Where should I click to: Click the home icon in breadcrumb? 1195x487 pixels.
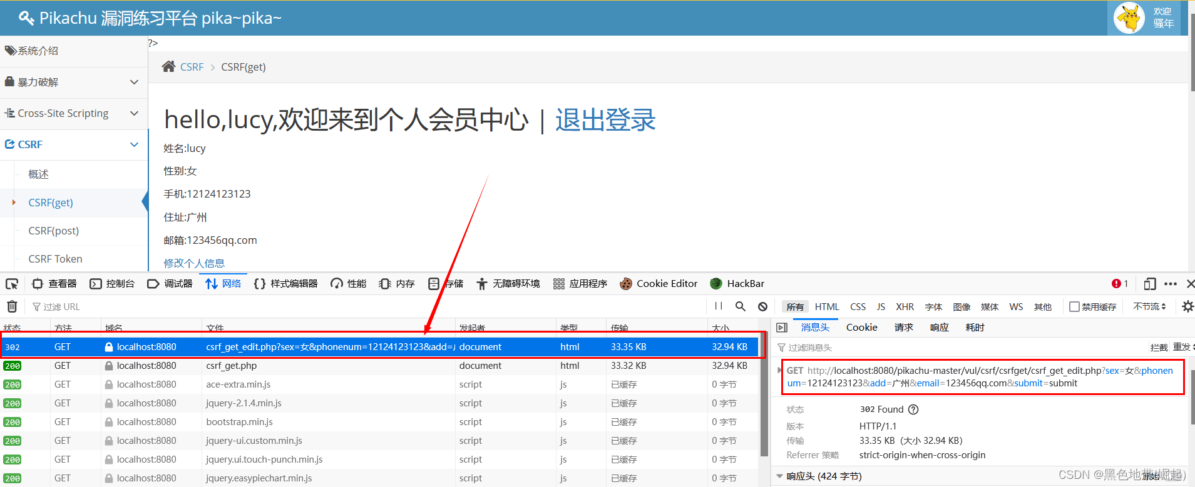coord(168,66)
